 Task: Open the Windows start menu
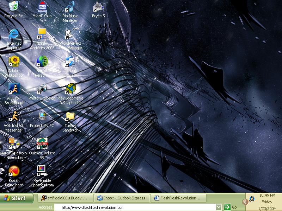tap(17, 198)
